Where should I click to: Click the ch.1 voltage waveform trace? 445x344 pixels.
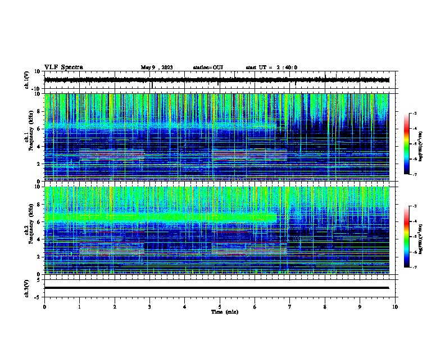point(216,80)
